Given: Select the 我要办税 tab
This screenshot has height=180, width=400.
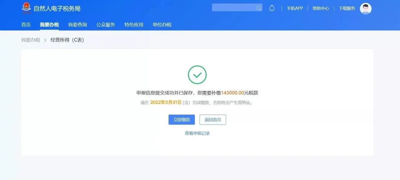Looking at the screenshot, I should (49, 25).
